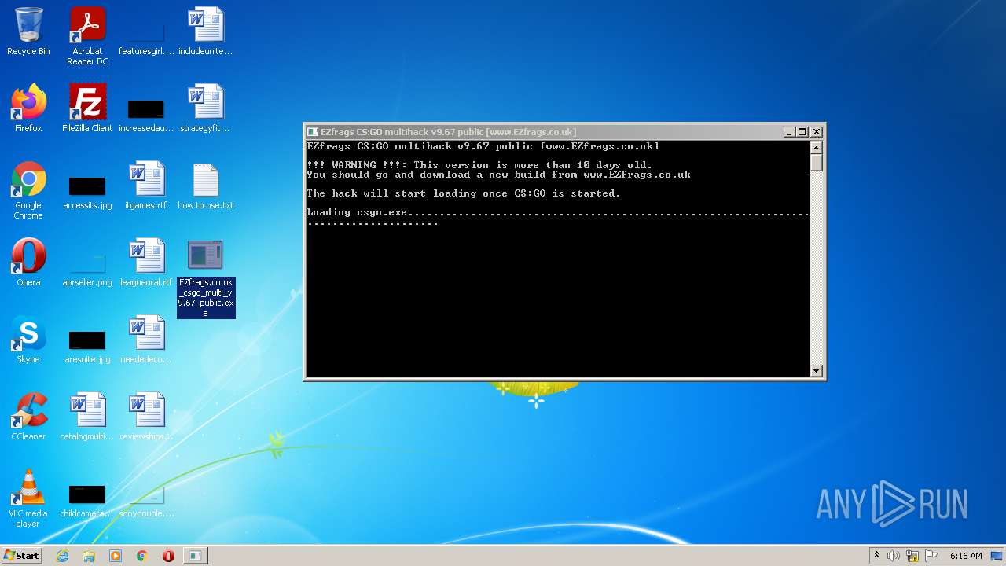The height and width of the screenshot is (566, 1006).
Task: Click the Start button
Action: pyautogui.click(x=21, y=555)
